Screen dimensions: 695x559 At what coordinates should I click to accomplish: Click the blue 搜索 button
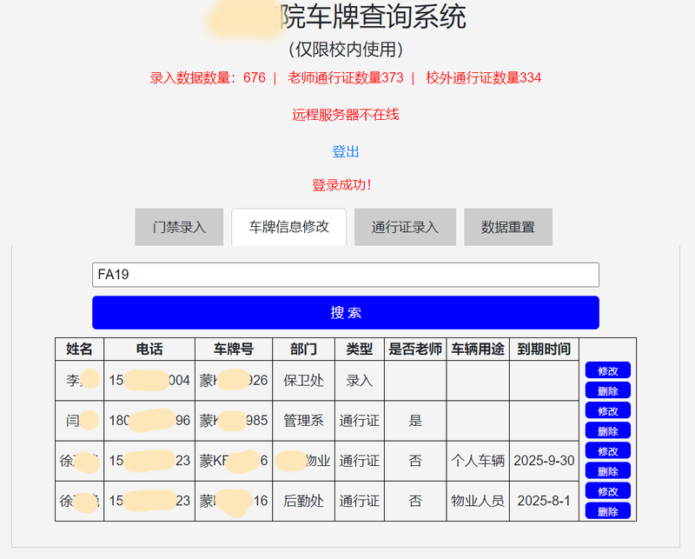tap(345, 312)
